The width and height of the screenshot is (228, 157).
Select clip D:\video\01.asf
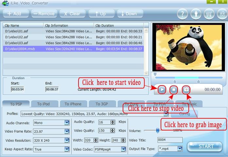click(73, 31)
